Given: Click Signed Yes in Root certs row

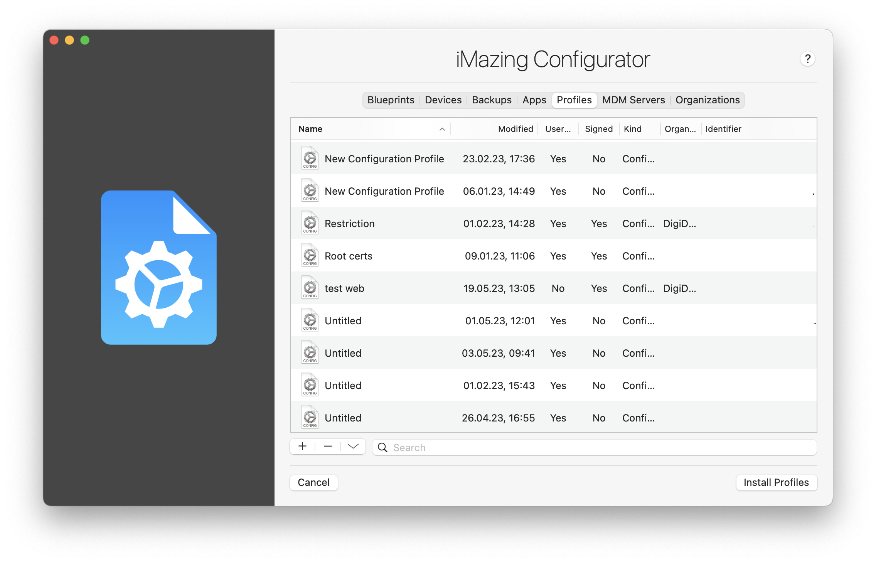Looking at the screenshot, I should [x=599, y=256].
